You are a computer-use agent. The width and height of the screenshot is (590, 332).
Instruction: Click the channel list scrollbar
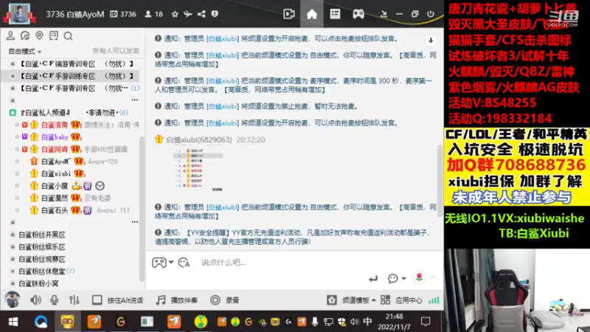142,208
